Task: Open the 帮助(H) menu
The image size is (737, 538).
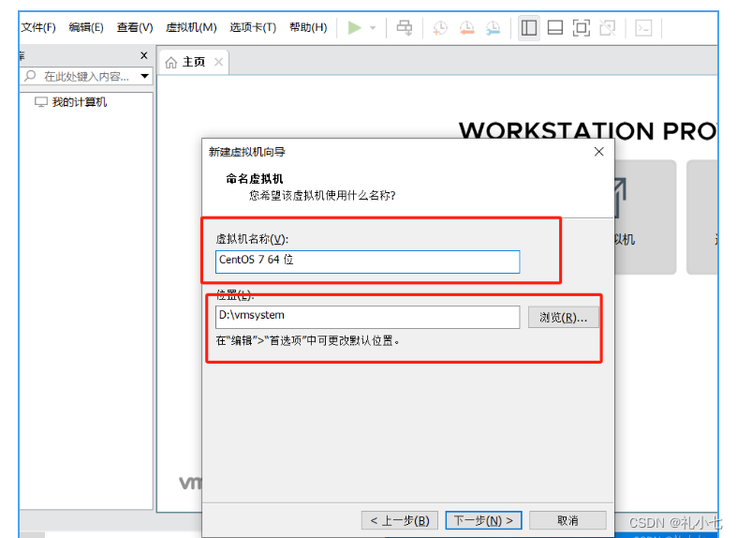Action: pyautogui.click(x=308, y=27)
